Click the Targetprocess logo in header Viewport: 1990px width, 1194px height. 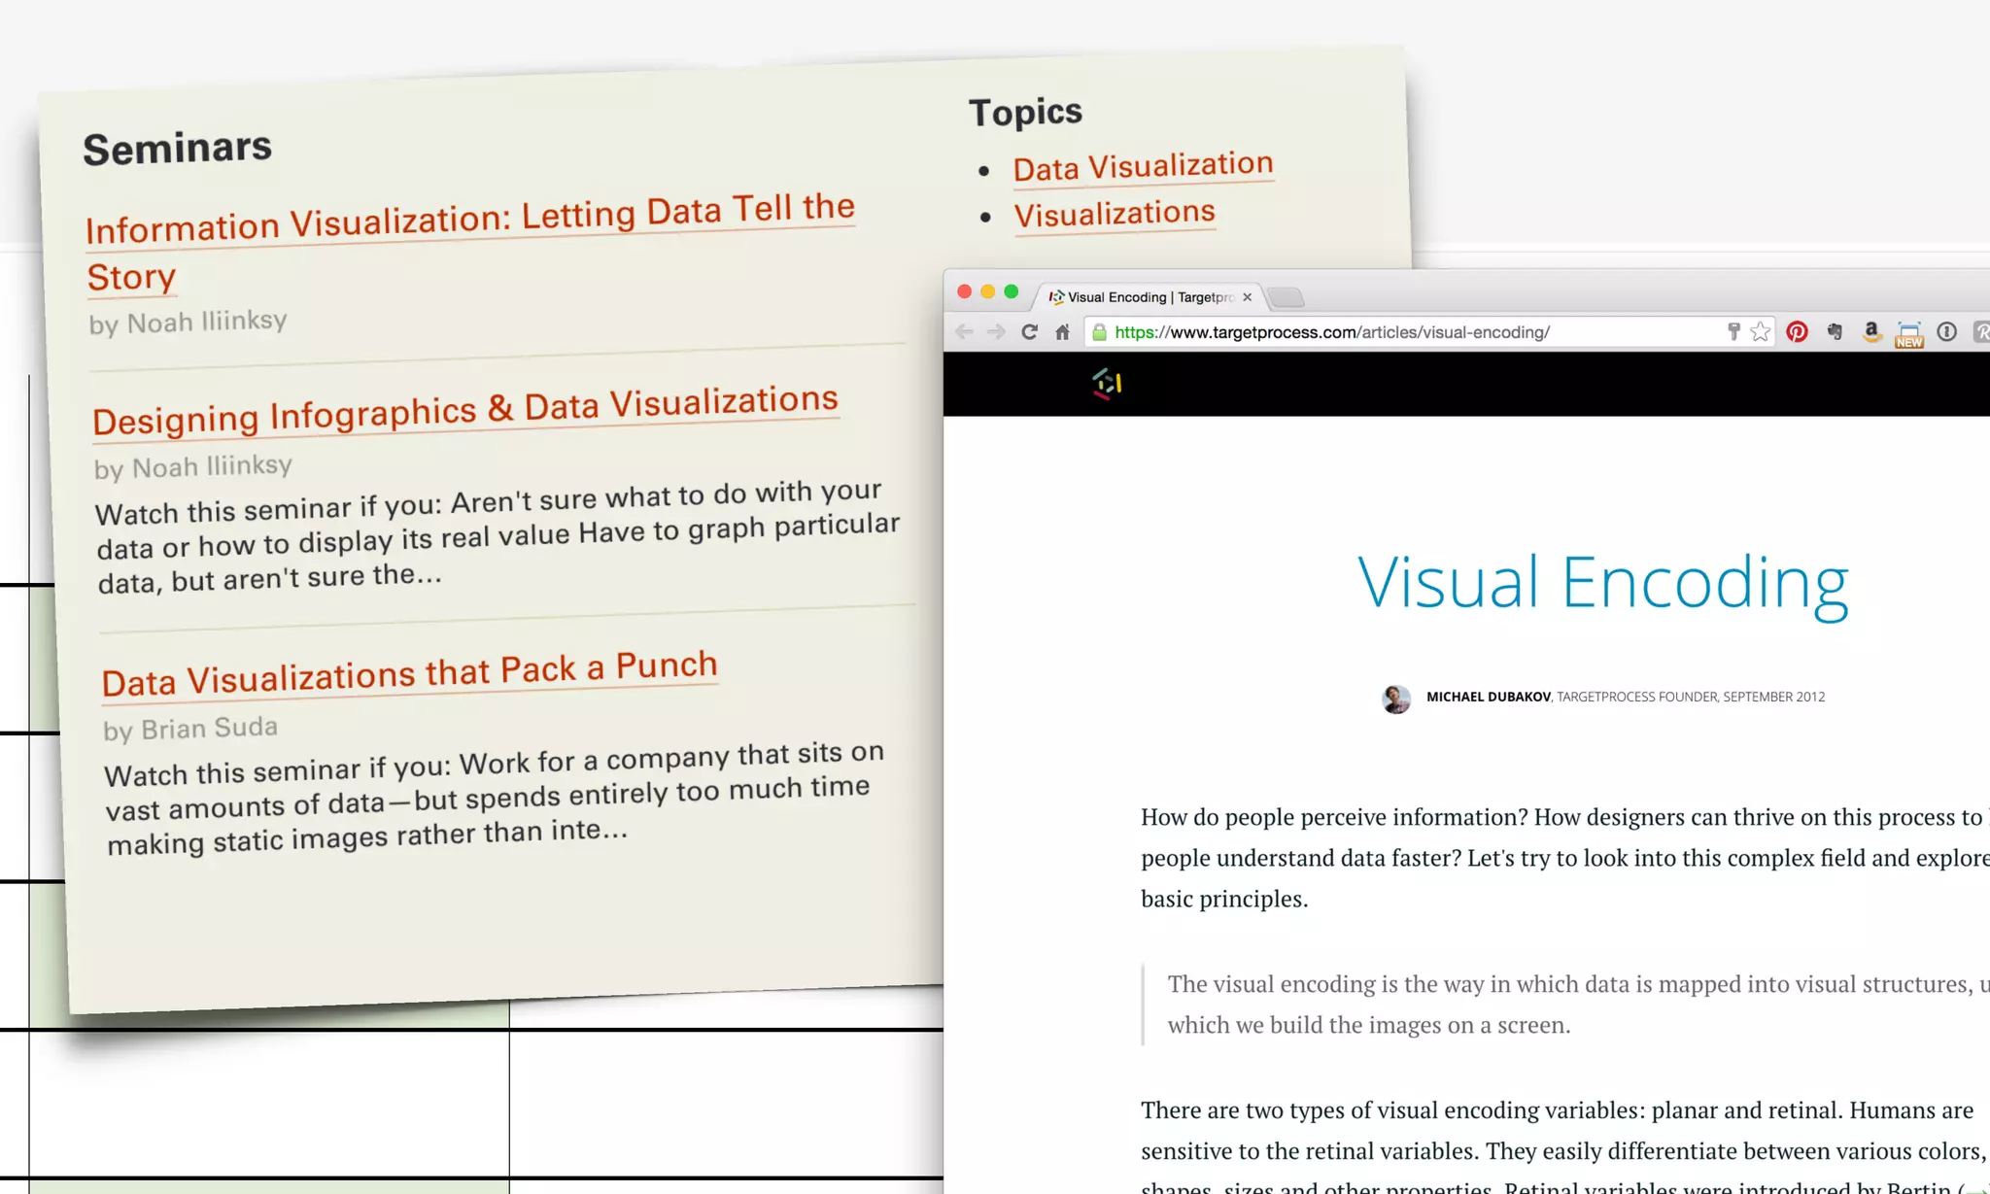click(x=1107, y=384)
